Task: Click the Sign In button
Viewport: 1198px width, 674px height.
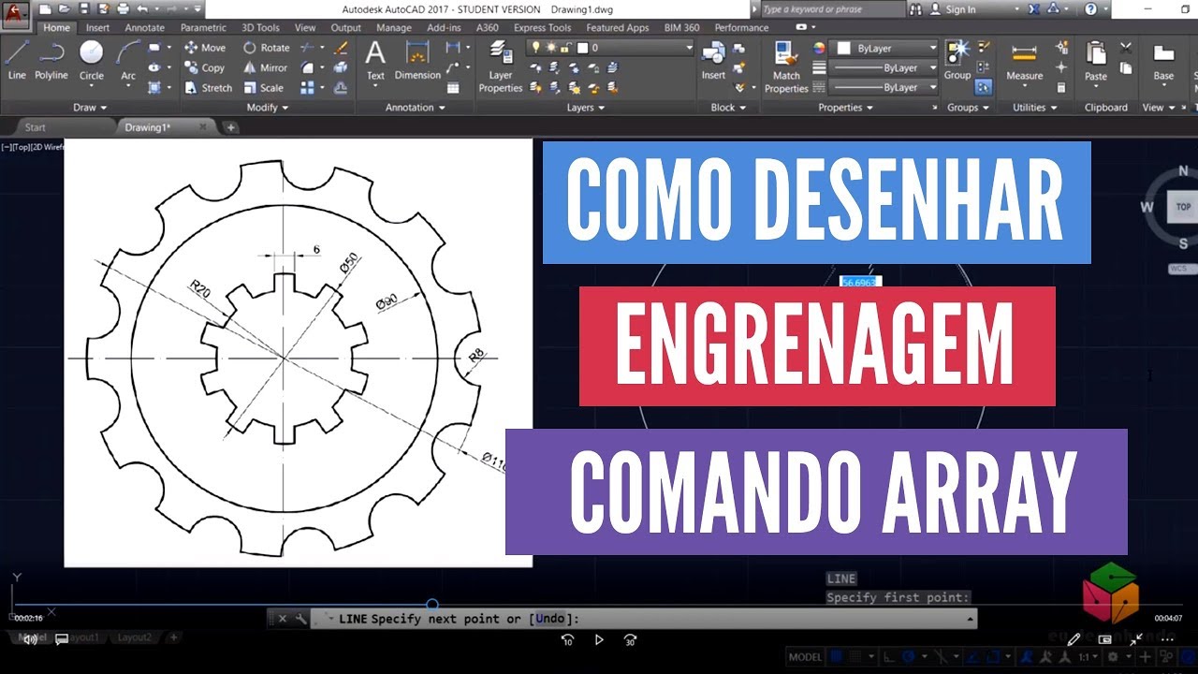Action: coord(954,9)
